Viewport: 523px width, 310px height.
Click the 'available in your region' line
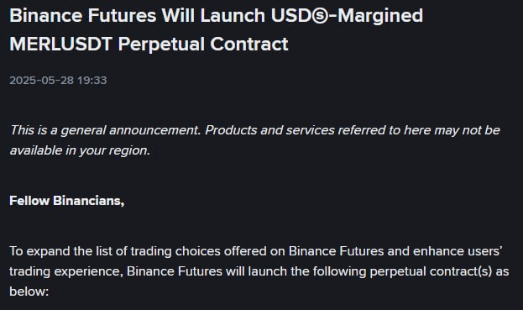coord(80,150)
